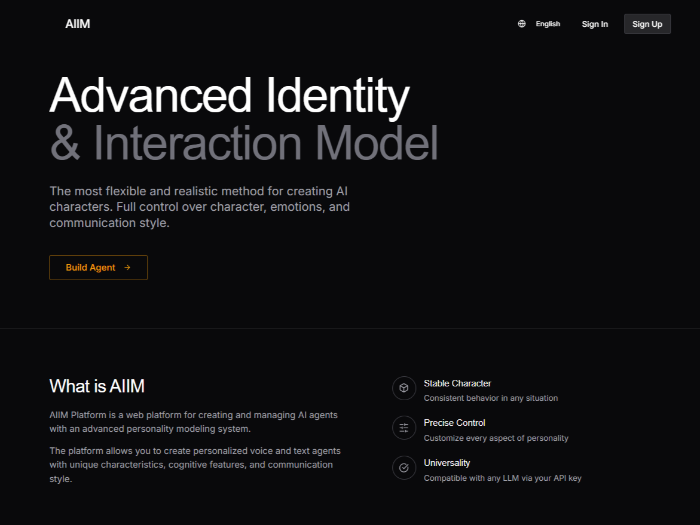Click the Build Agent button
Screen dimensions: 700x525
[98, 268]
